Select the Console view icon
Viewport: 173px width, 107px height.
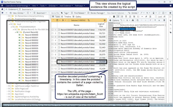point(138,17)
